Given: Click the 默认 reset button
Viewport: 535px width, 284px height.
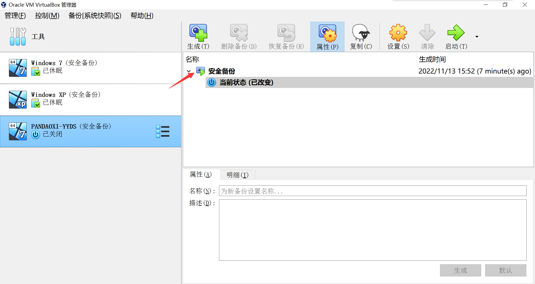Looking at the screenshot, I should tap(505, 270).
